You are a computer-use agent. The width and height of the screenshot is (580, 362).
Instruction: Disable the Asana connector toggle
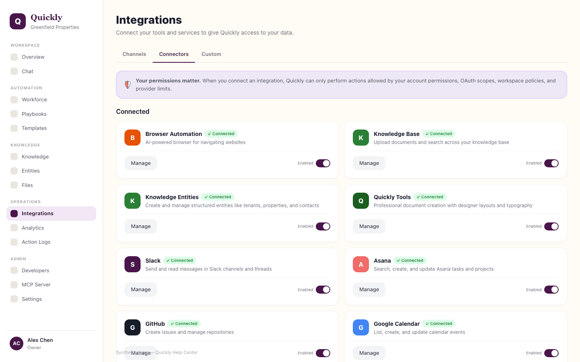[551, 290]
